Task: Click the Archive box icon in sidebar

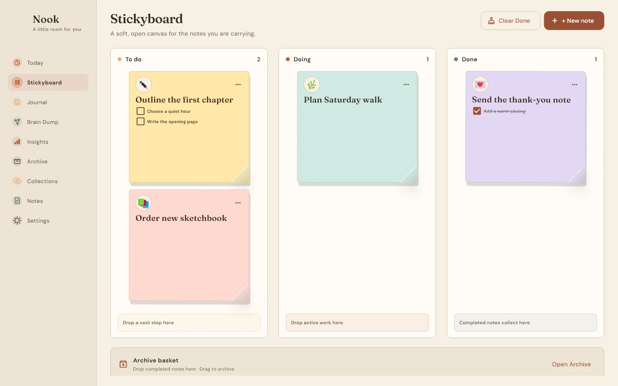Action: [x=17, y=161]
